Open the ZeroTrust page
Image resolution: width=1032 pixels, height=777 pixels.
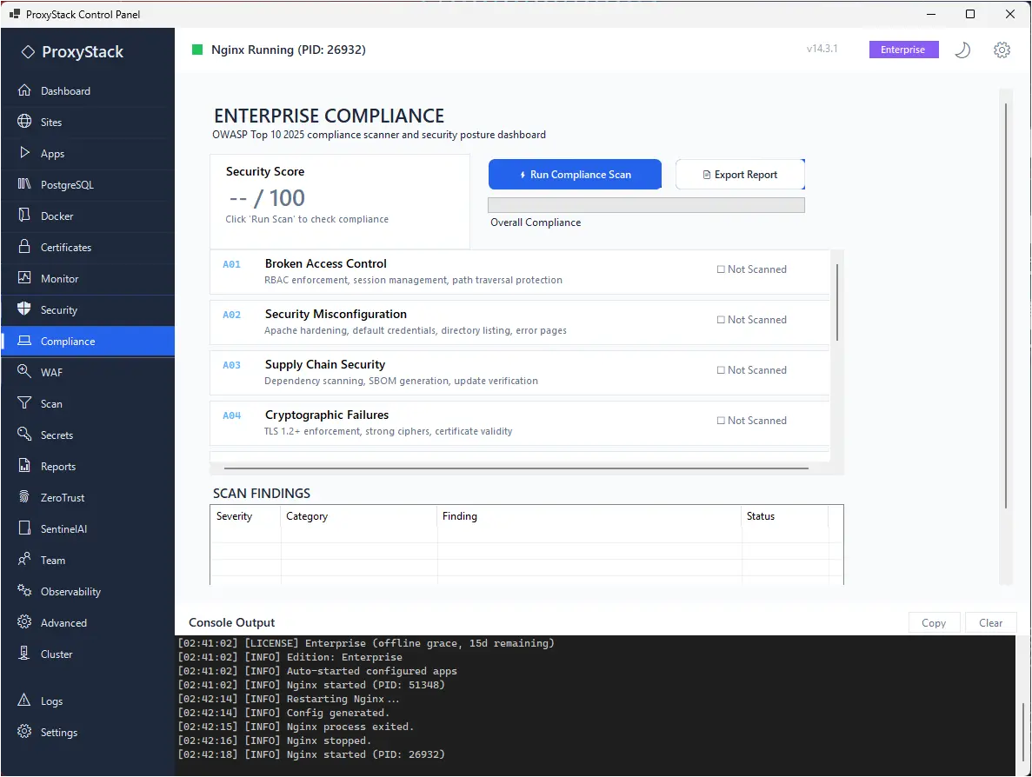[88, 497]
